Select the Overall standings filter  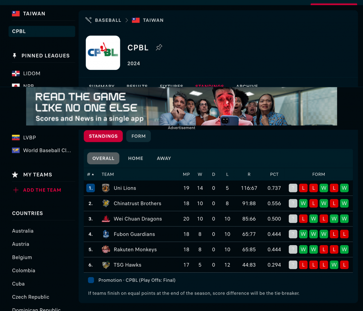[103, 158]
